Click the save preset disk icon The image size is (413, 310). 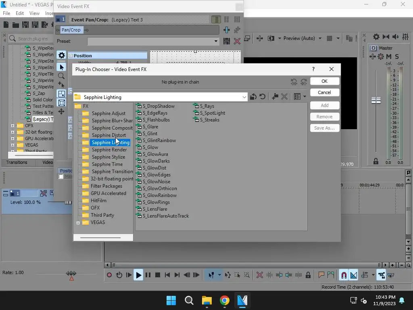coord(227,41)
